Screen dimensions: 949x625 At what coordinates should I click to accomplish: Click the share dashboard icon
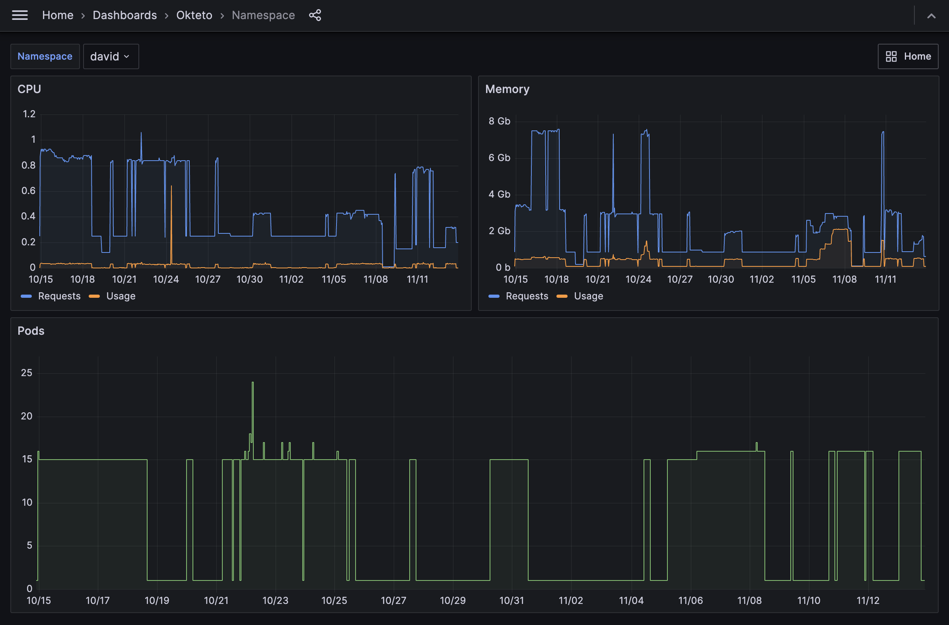[315, 15]
